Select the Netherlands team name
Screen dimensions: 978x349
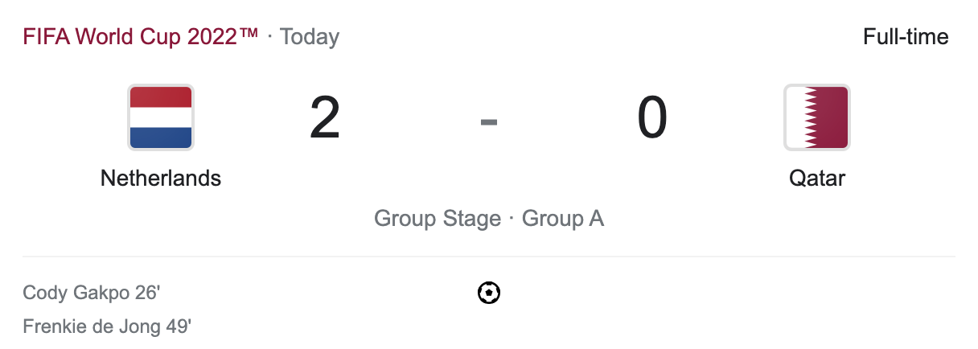[x=160, y=178]
